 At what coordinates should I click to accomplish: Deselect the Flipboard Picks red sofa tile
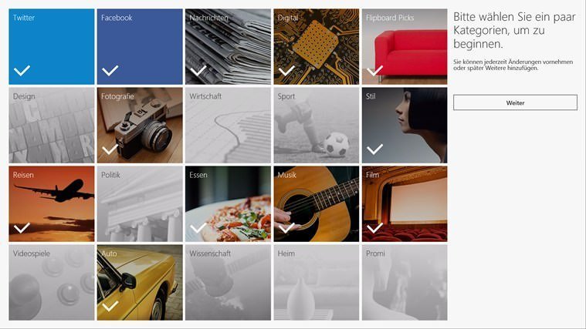click(405, 47)
